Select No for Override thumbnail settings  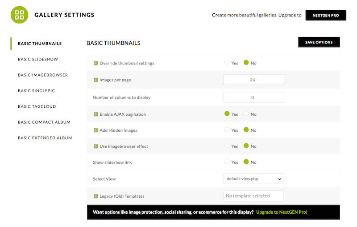click(x=246, y=62)
